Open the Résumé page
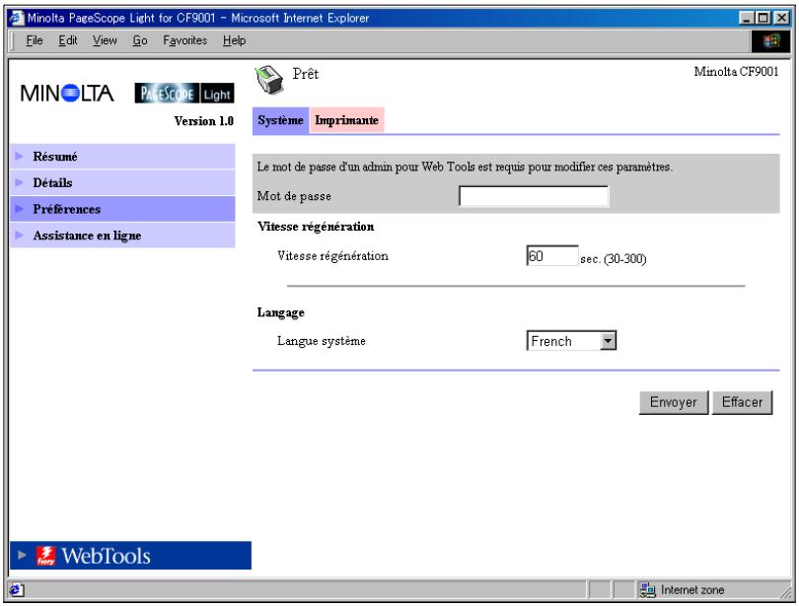This screenshot has height=606, width=799. tap(122, 157)
